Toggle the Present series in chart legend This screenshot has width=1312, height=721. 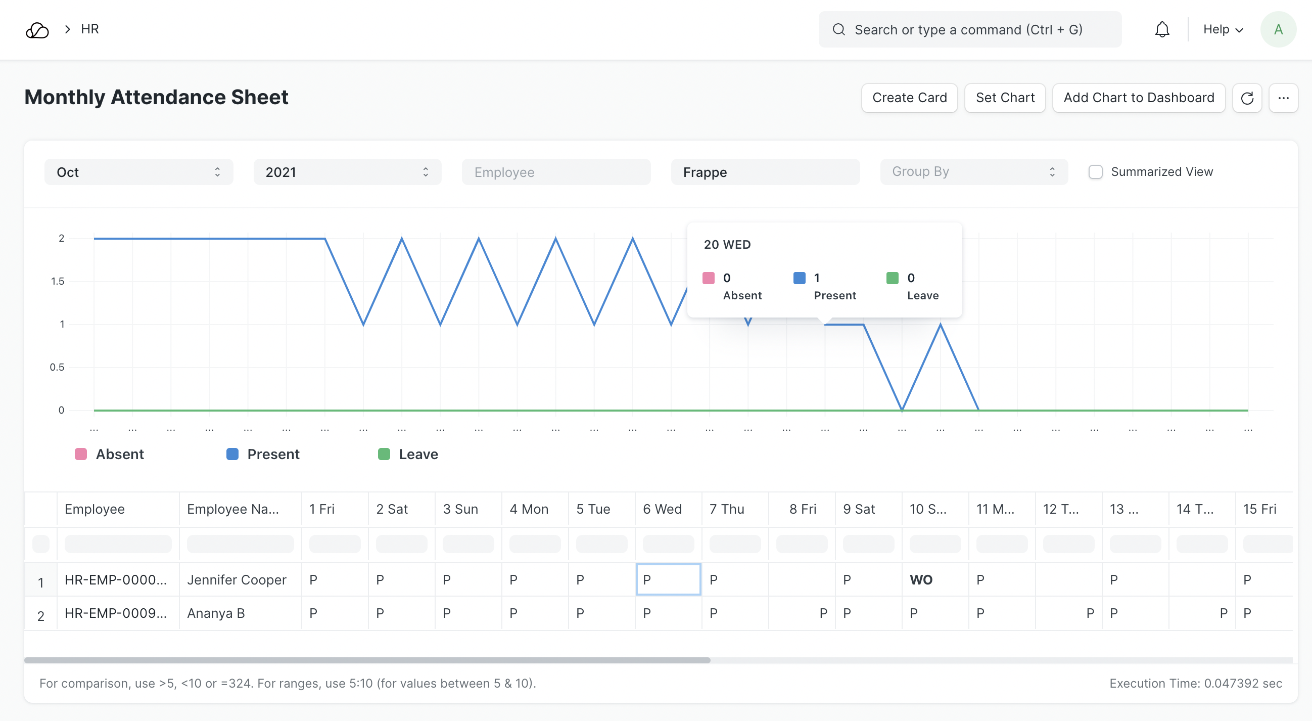pyautogui.click(x=232, y=454)
